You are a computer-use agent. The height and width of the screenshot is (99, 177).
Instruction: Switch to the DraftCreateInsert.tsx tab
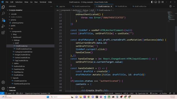pos(82,6)
